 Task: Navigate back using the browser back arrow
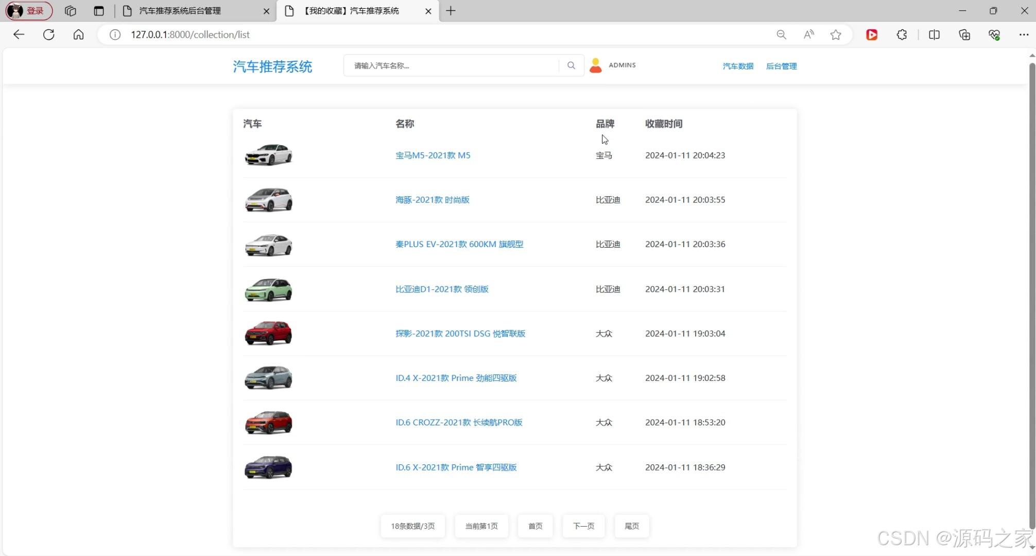click(x=19, y=34)
